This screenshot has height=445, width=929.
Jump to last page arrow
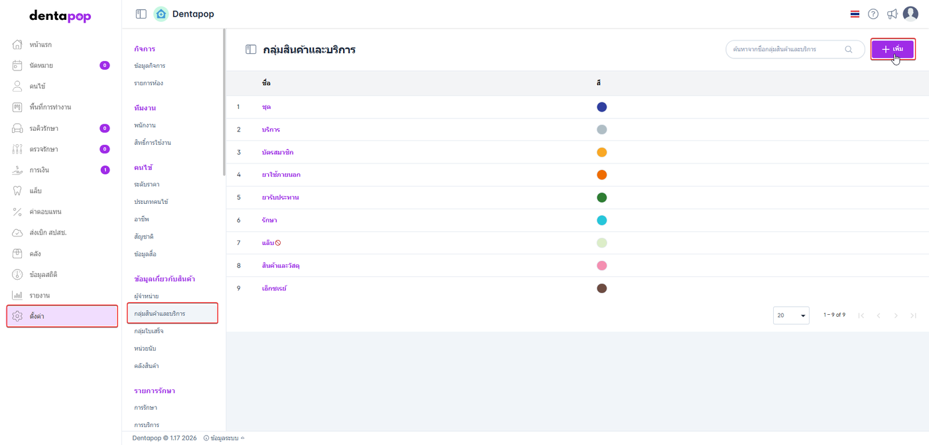point(914,315)
